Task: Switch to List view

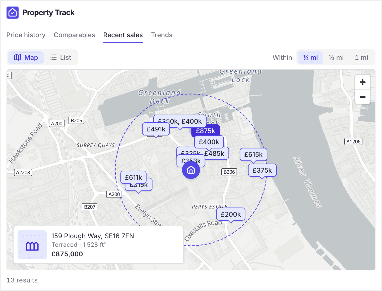Action: (x=60, y=58)
